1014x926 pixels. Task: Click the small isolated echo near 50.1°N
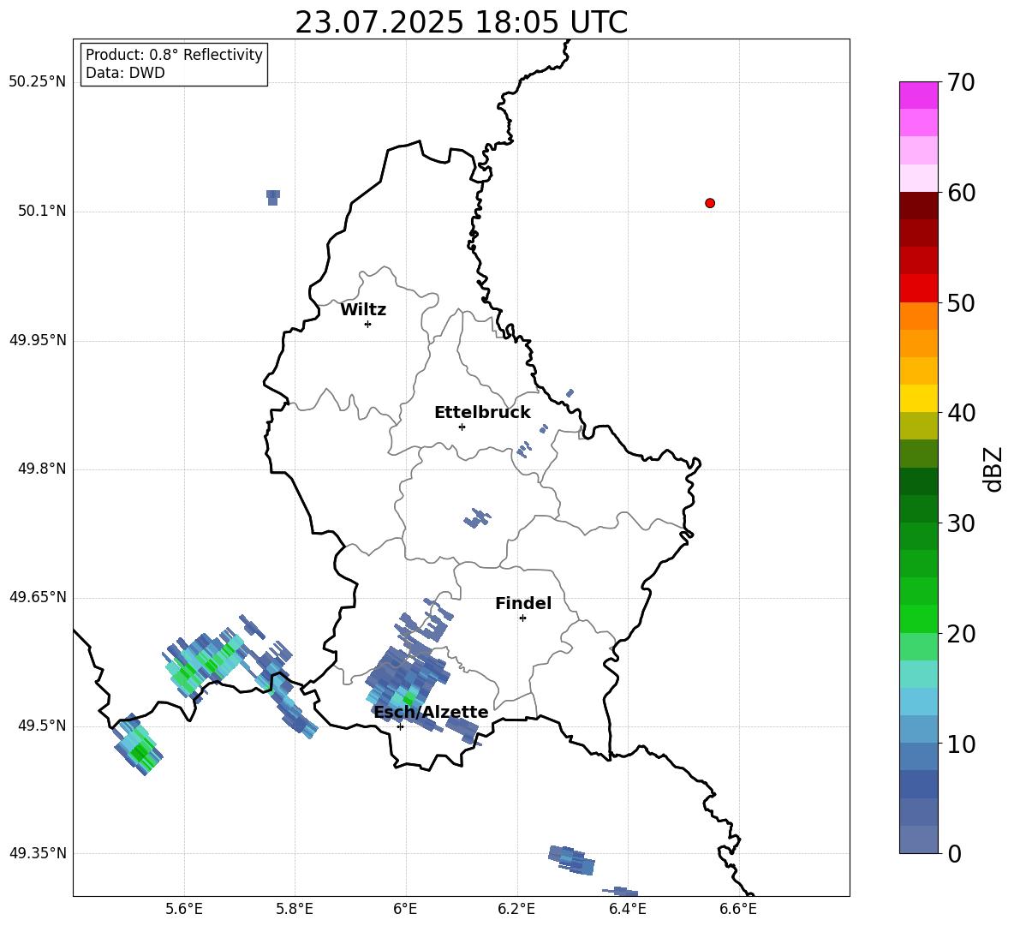point(273,197)
